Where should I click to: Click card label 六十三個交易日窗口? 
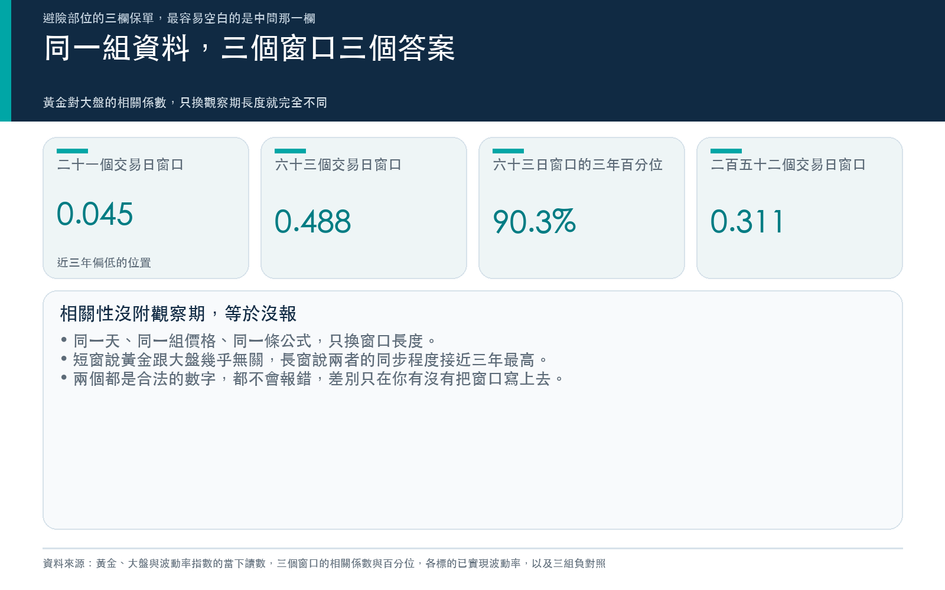coord(338,165)
